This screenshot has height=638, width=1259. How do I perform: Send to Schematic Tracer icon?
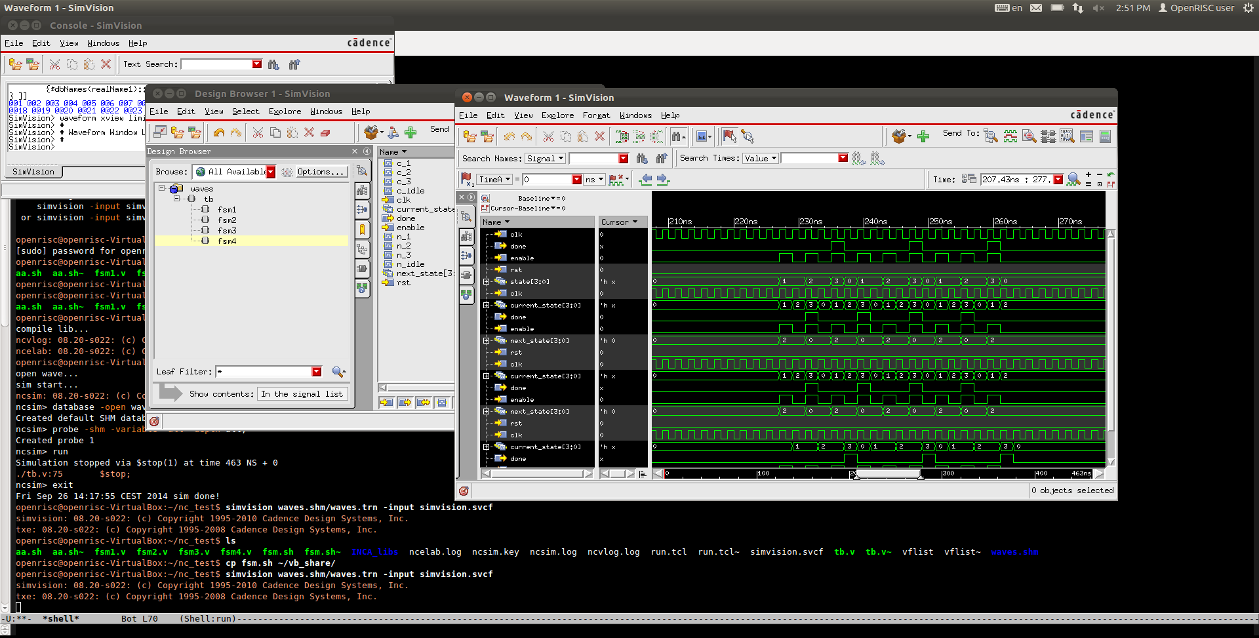coord(1049,136)
